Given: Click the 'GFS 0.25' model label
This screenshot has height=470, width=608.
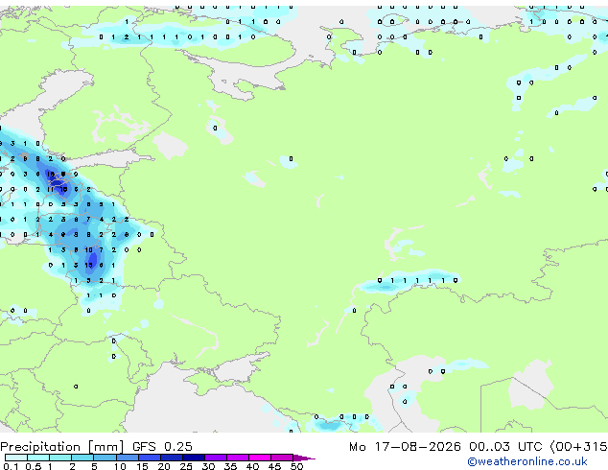Looking at the screenshot, I should coord(162,446).
